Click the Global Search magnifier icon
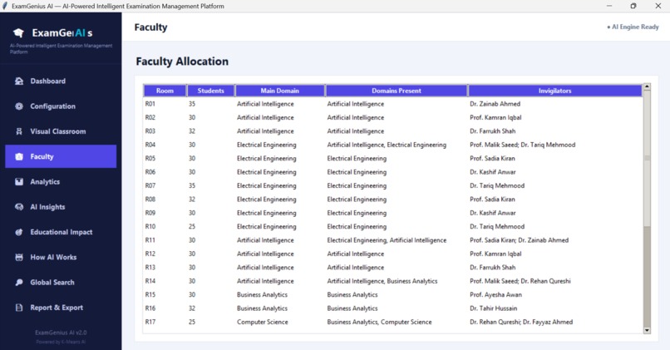670x350 pixels. click(x=19, y=283)
